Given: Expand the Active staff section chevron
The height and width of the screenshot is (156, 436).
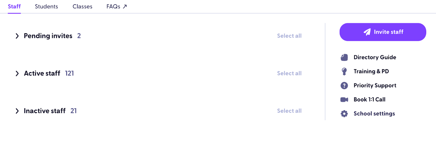Looking at the screenshot, I should [x=17, y=73].
